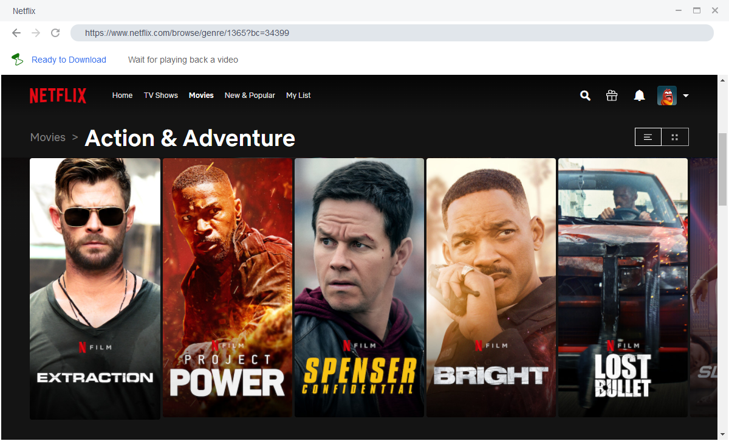Reload the page with the refresh icon

coord(55,33)
